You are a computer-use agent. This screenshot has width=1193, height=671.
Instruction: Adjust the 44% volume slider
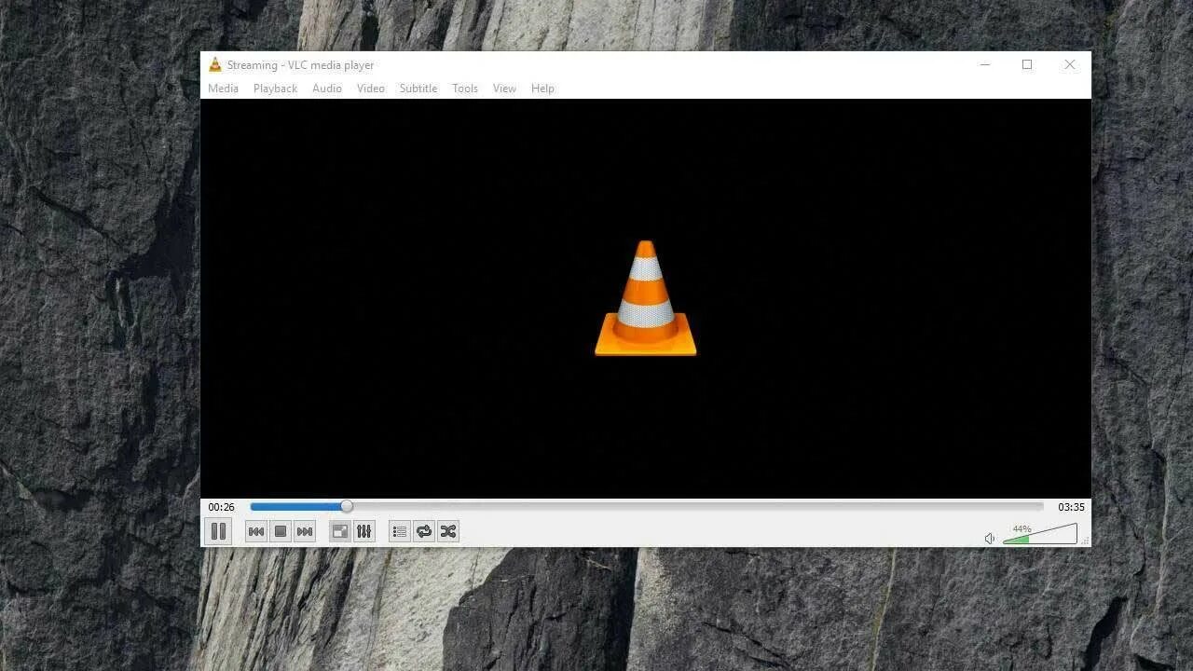tap(1040, 534)
